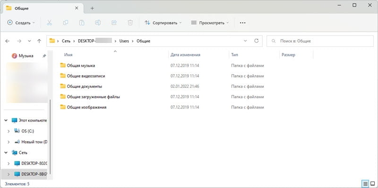Go up one folder level
Screen dimensions: 378x188
point(39,41)
